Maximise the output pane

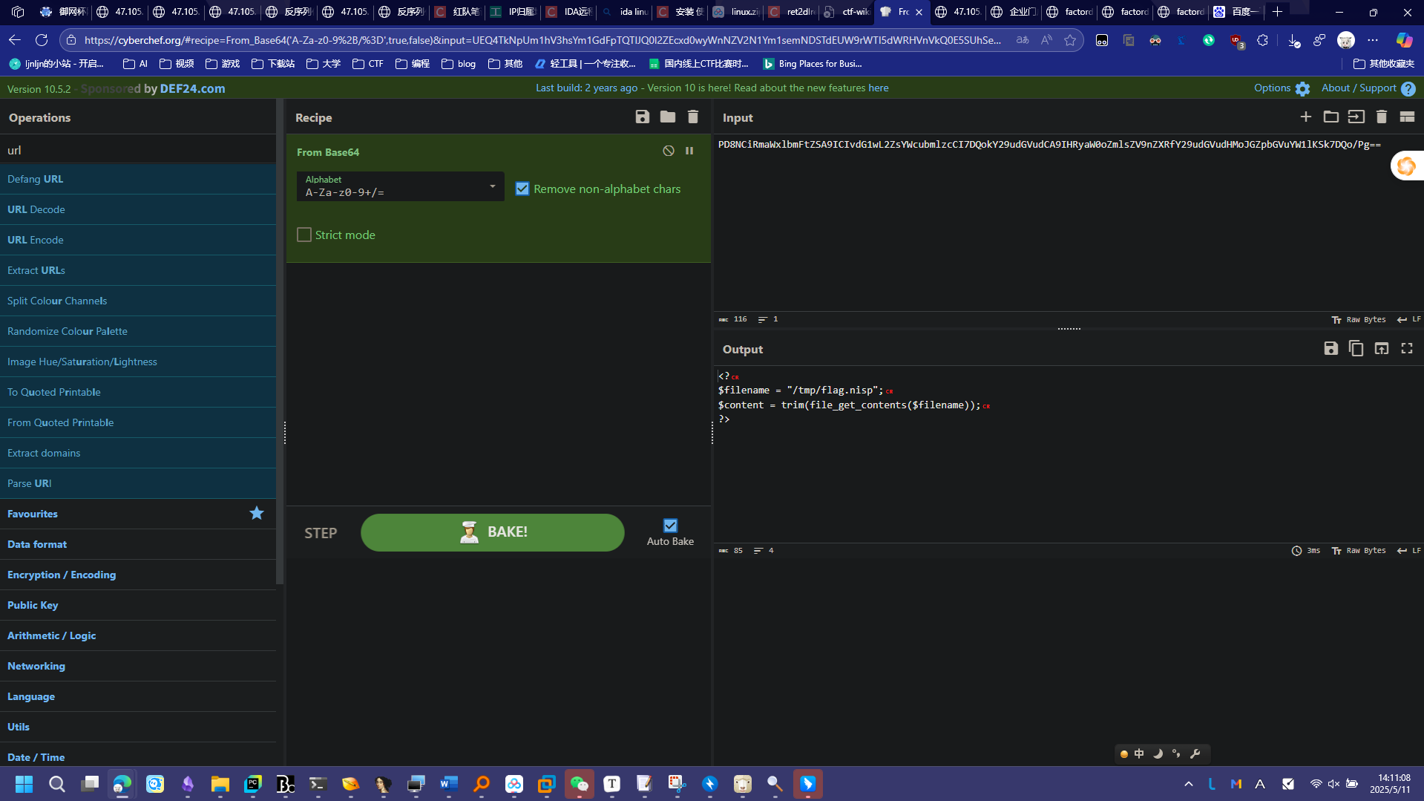pyautogui.click(x=1407, y=348)
